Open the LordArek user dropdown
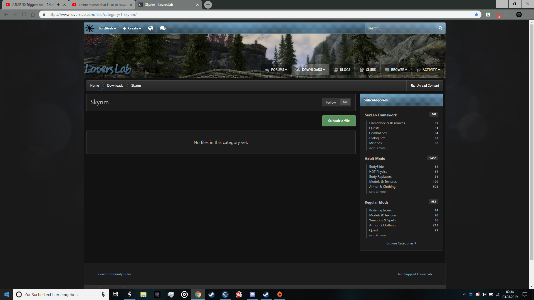 (107, 28)
